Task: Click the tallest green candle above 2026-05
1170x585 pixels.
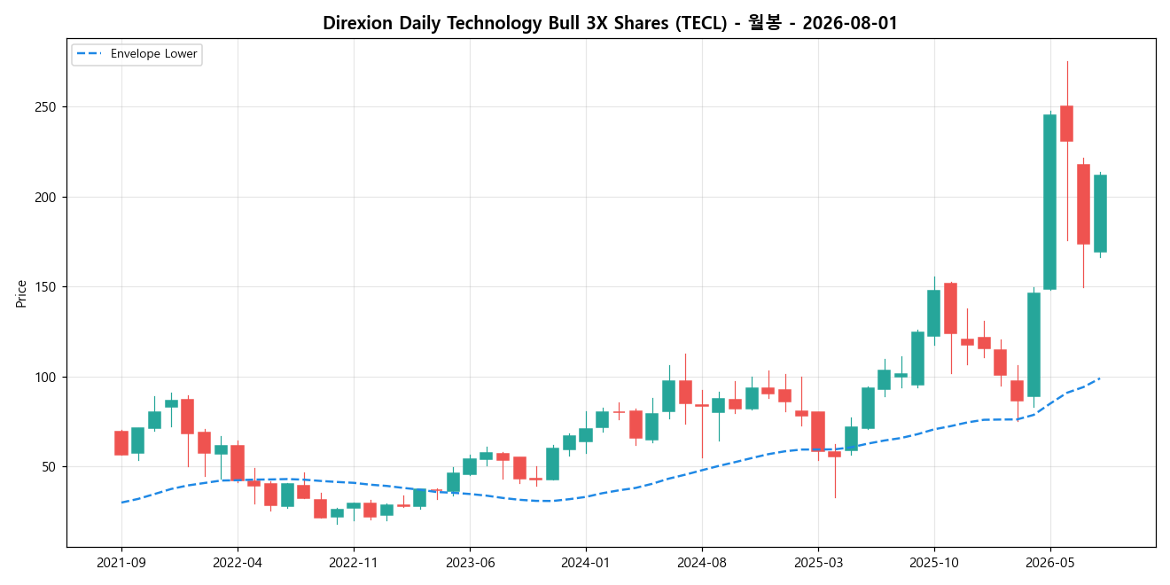Action: (1050, 202)
